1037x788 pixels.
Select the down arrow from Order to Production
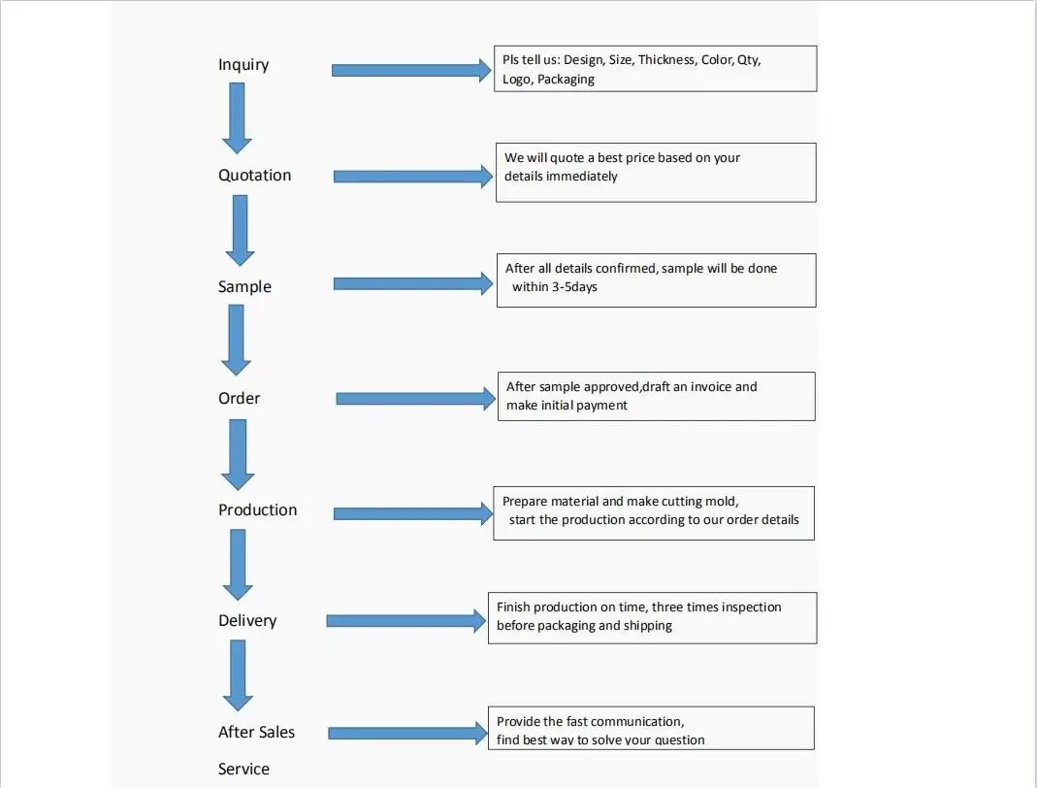pos(238,454)
